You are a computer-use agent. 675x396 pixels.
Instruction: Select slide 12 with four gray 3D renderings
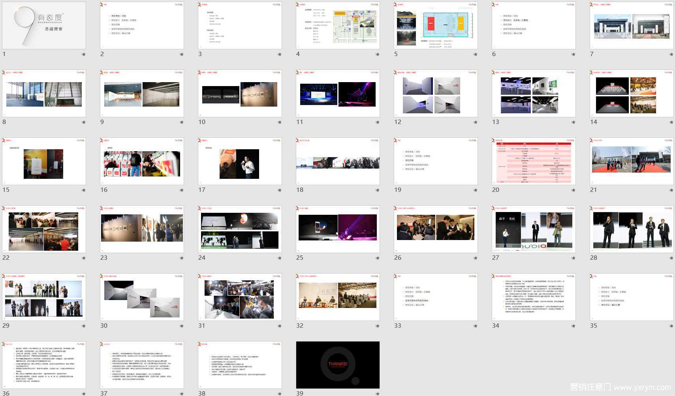click(436, 94)
